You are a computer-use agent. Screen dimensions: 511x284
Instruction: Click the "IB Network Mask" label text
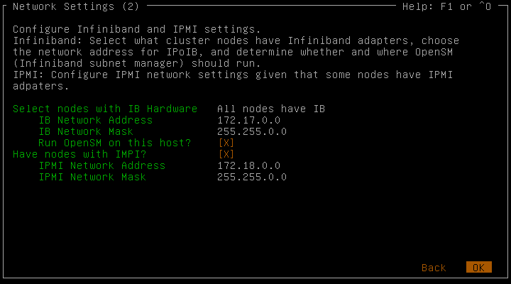click(x=85, y=131)
